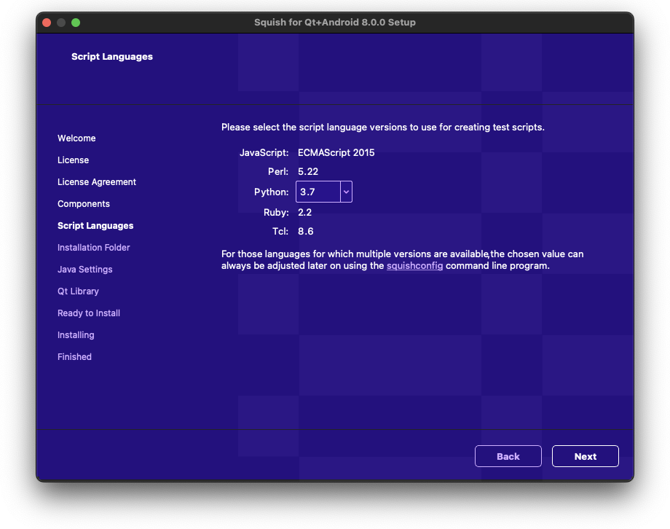
Task: Select the Welcome step in the sidebar
Action: tap(76, 138)
